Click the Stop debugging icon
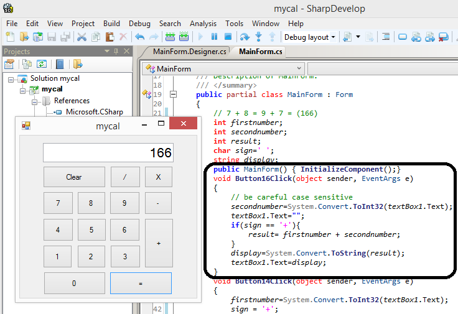This screenshot has height=314, width=458. [x=228, y=37]
